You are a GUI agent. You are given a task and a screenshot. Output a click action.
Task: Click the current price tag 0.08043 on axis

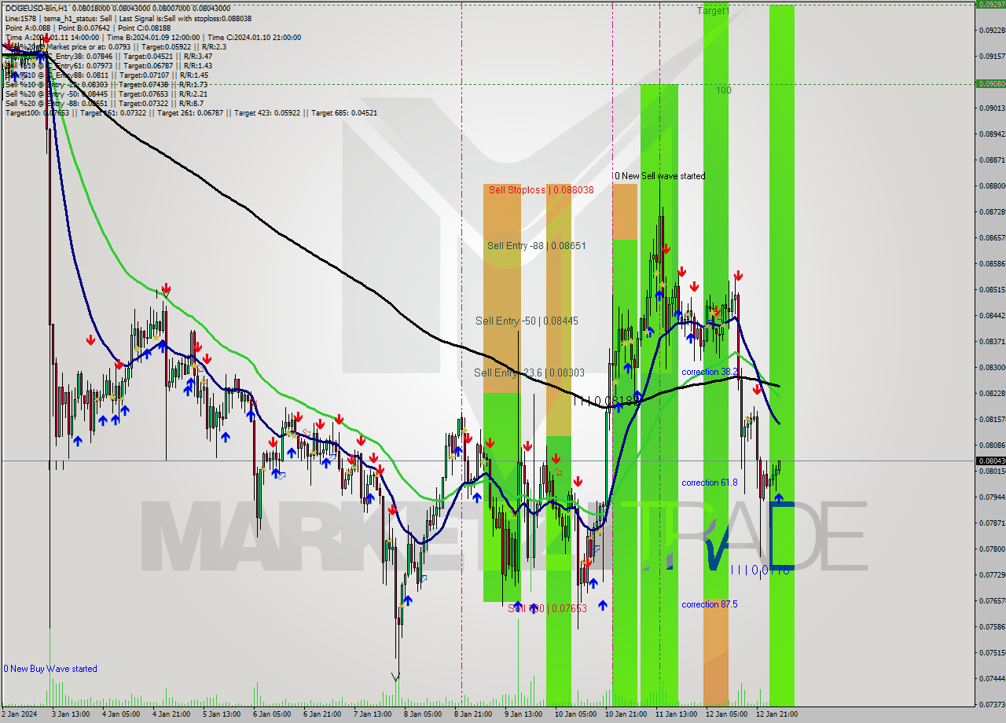pyautogui.click(x=990, y=461)
